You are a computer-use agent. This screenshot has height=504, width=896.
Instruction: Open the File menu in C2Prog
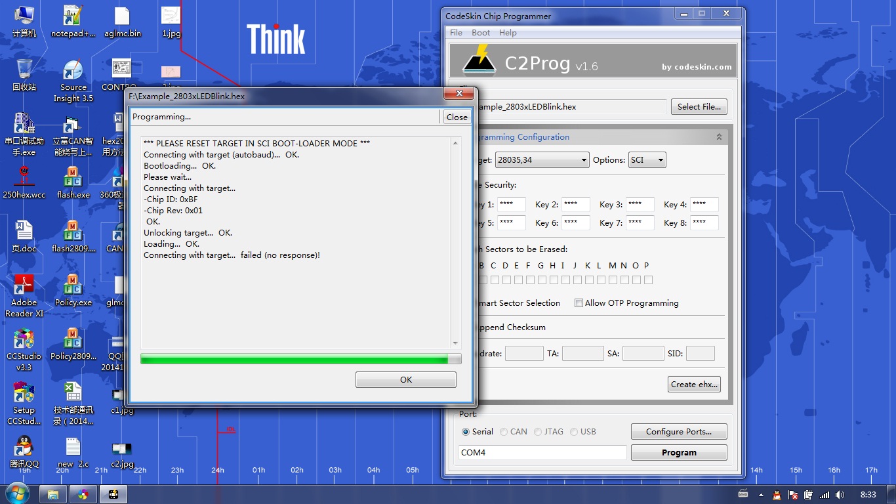457,33
